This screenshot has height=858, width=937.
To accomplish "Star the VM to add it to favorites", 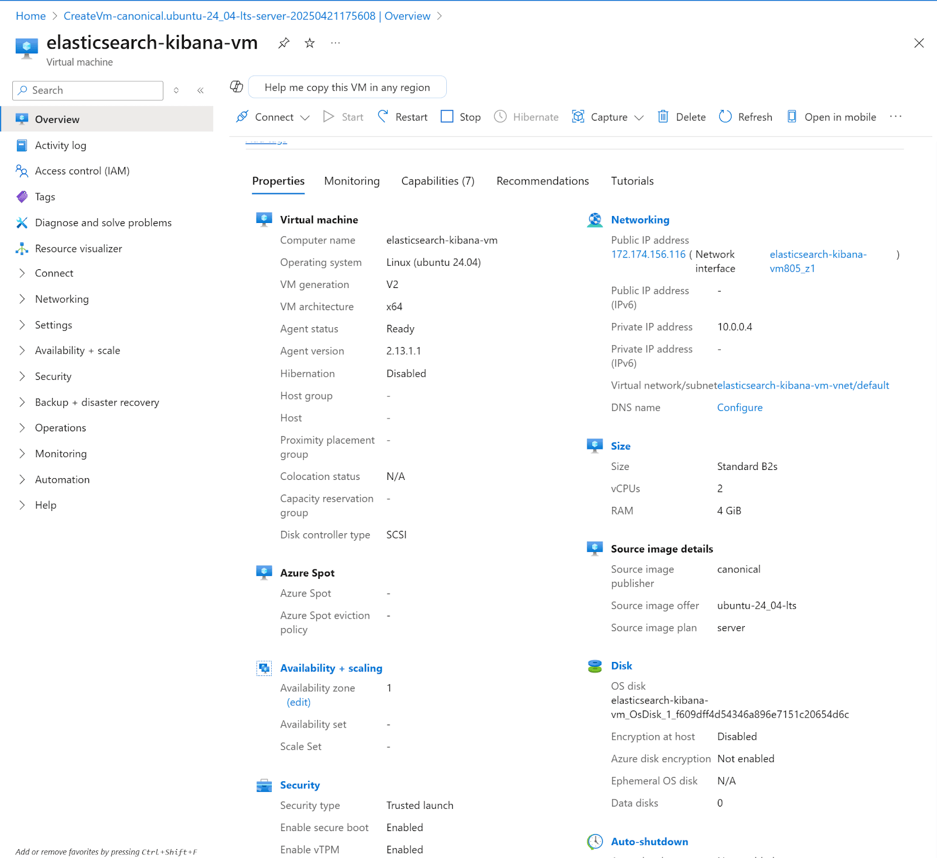I will click(x=309, y=43).
